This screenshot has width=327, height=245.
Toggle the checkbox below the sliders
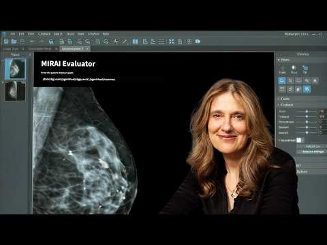tap(298, 140)
